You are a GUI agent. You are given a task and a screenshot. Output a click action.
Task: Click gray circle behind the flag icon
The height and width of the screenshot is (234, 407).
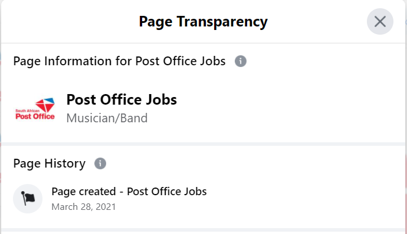pos(28,199)
